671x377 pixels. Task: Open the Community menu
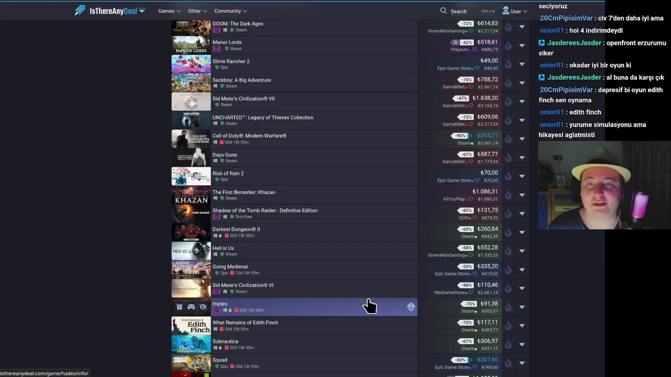pyautogui.click(x=231, y=11)
